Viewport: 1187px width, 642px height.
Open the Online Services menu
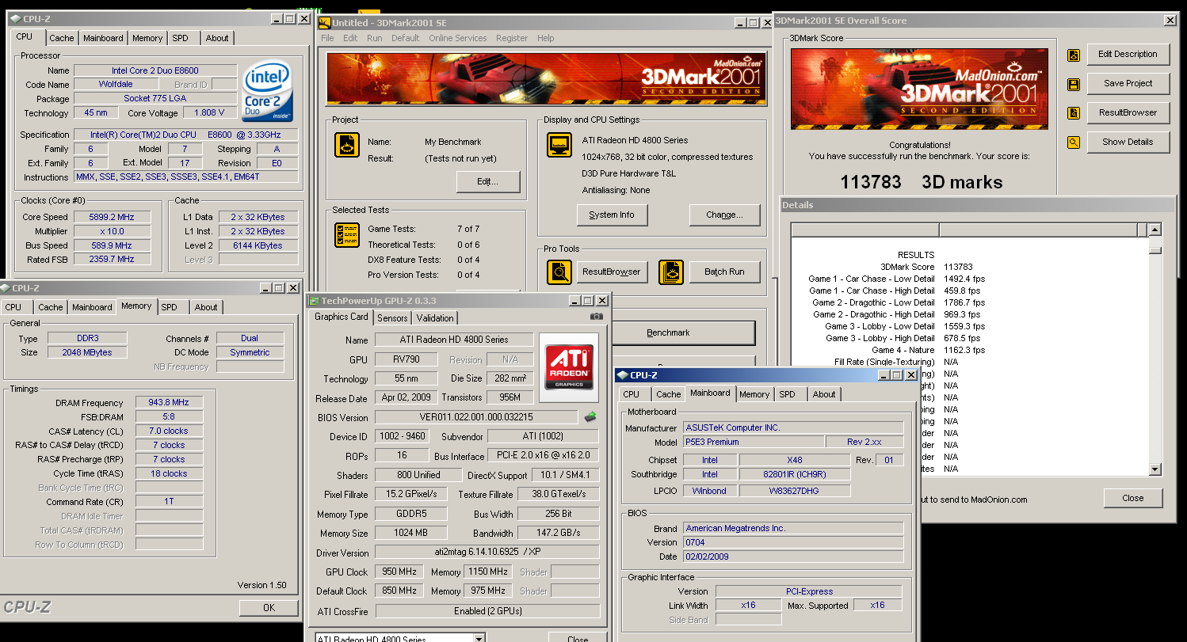[x=458, y=38]
